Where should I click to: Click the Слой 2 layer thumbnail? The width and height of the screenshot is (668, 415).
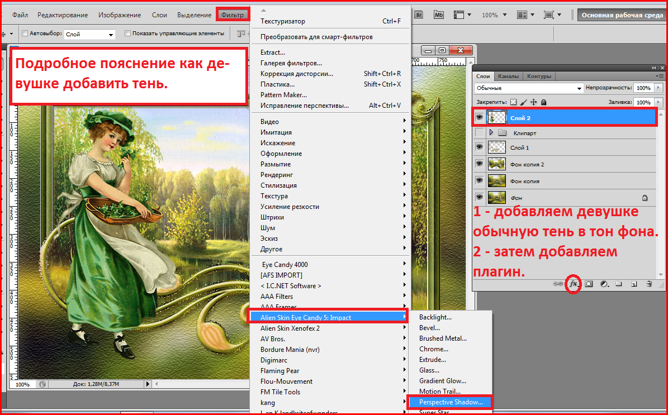(497, 117)
